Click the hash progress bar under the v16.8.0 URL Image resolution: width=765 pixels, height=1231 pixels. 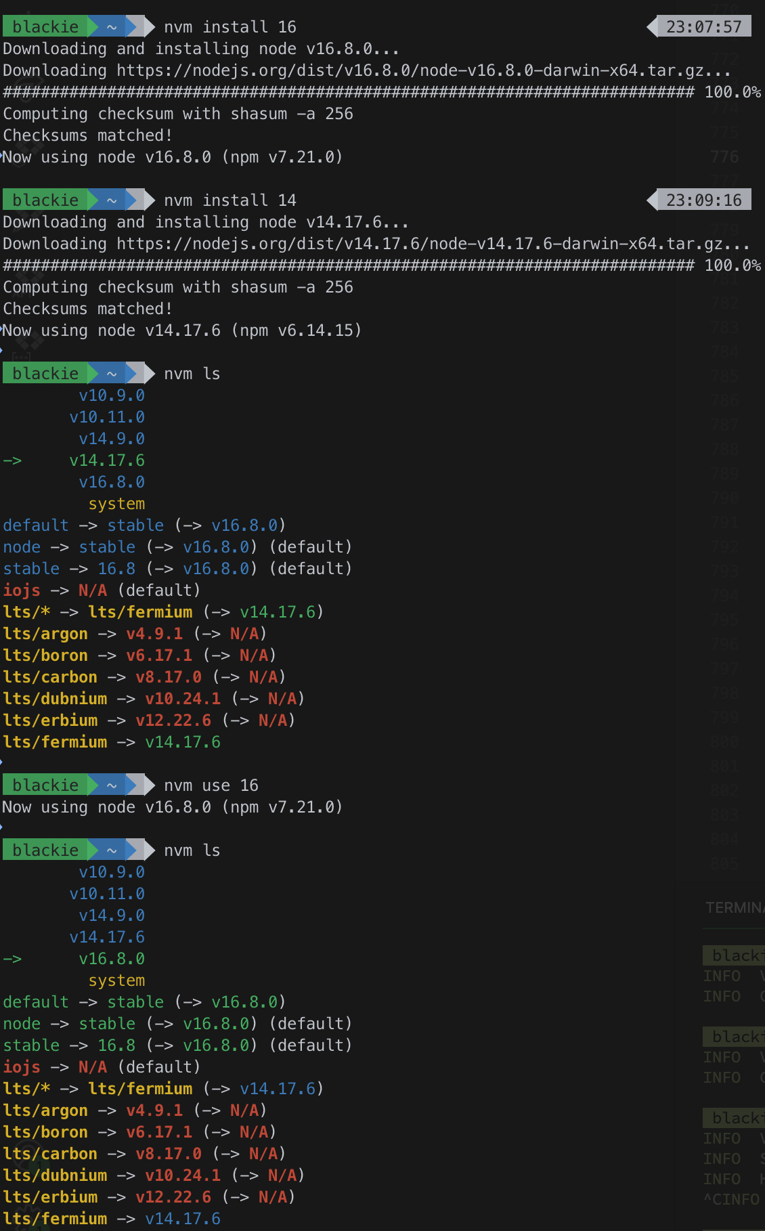point(348,92)
